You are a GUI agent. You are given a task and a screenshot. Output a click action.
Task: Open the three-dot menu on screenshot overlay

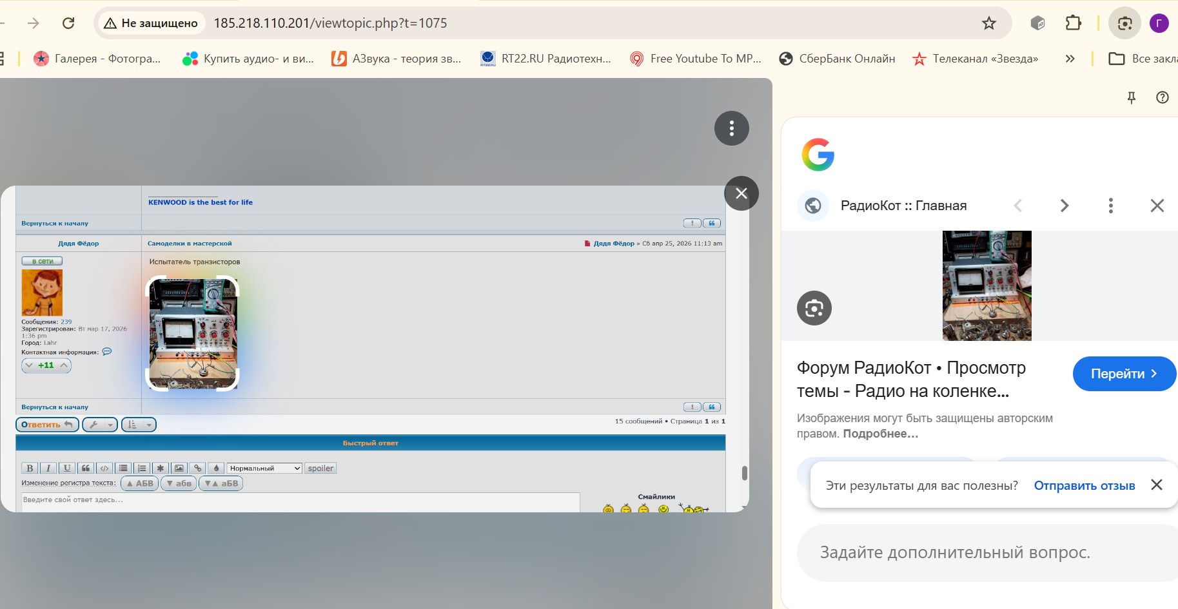pos(731,128)
